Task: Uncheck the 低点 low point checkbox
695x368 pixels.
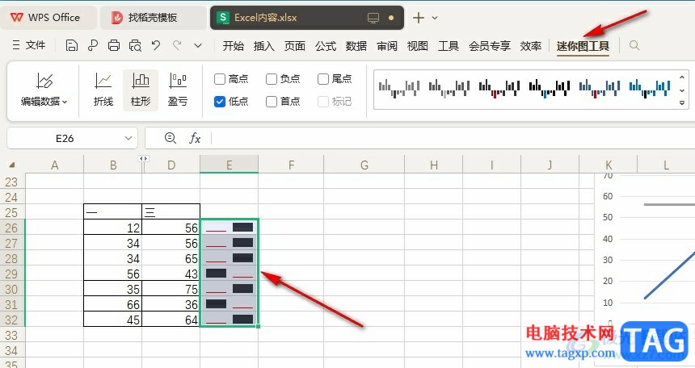Action: coord(219,102)
